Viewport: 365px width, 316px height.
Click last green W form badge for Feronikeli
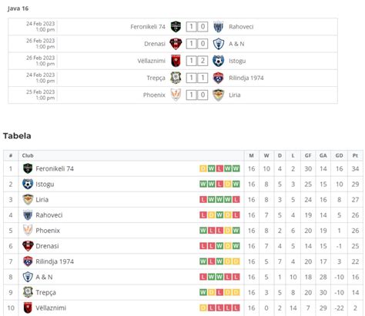[x=236, y=168]
